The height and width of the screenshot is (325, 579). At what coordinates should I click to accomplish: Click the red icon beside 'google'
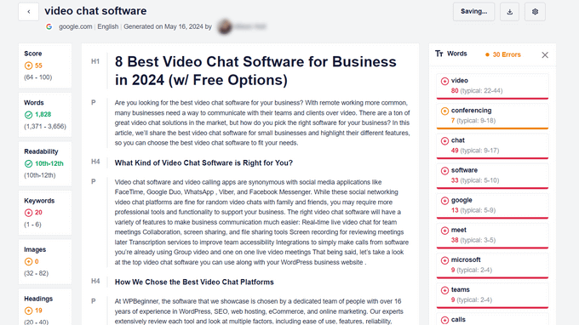click(444, 201)
